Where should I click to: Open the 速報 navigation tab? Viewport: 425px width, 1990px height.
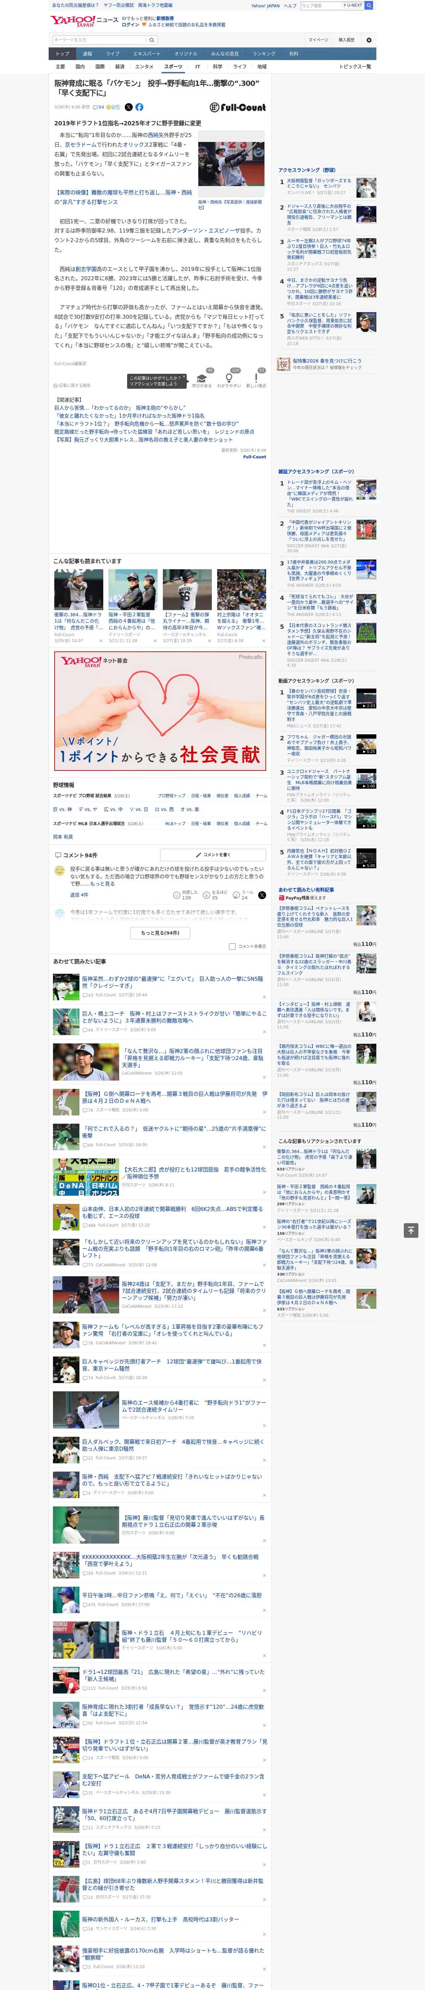point(87,53)
